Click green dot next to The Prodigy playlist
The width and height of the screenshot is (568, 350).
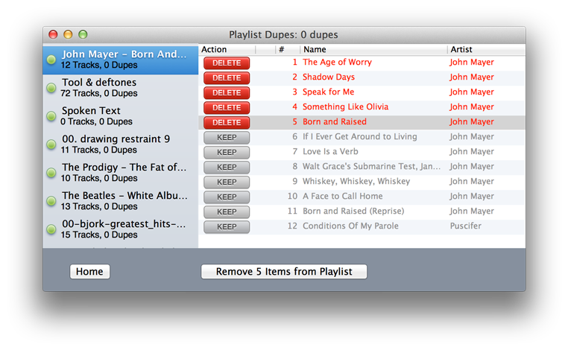(x=51, y=173)
